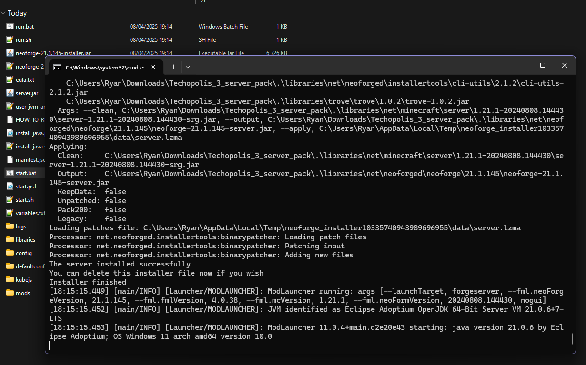Click the kubejs folder icon
The image size is (586, 365).
[x=10, y=280]
